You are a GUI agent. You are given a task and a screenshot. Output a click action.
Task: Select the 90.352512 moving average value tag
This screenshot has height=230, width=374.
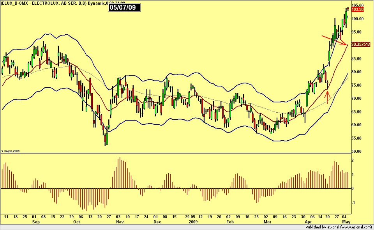(x=361, y=44)
